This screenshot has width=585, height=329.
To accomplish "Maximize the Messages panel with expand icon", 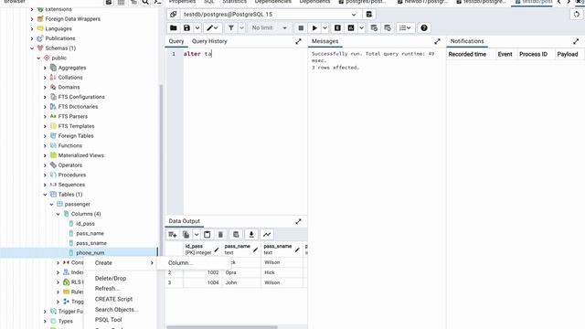I will (x=437, y=42).
